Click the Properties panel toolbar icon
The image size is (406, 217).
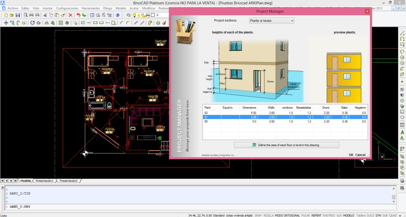pyautogui.click(x=92, y=15)
